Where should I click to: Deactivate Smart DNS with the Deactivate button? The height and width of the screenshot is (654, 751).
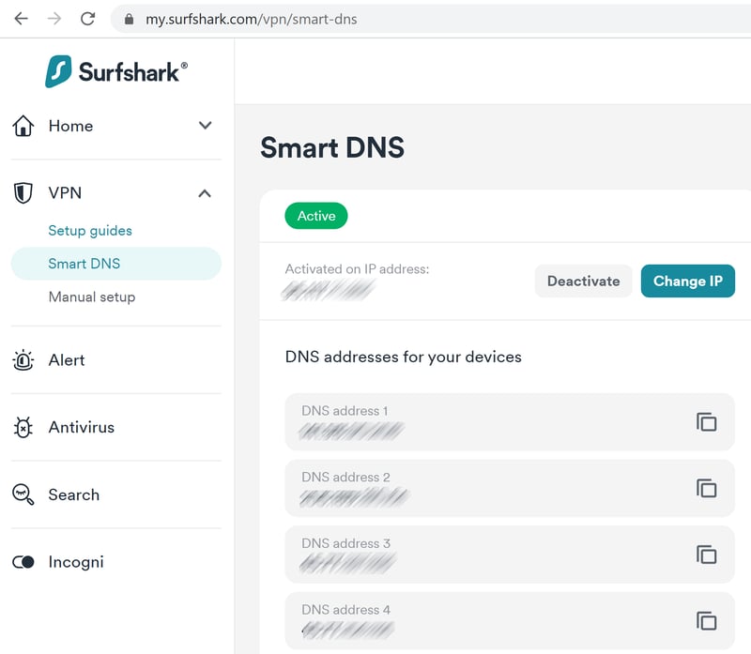click(x=583, y=281)
